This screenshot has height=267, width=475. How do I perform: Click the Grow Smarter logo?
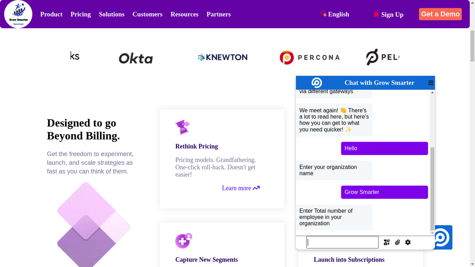click(18, 14)
